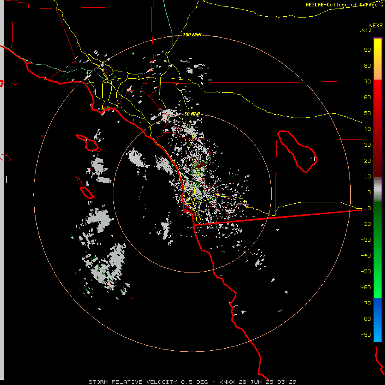Click the -60 knot scale value
The image size is (385, 385).
point(366,287)
